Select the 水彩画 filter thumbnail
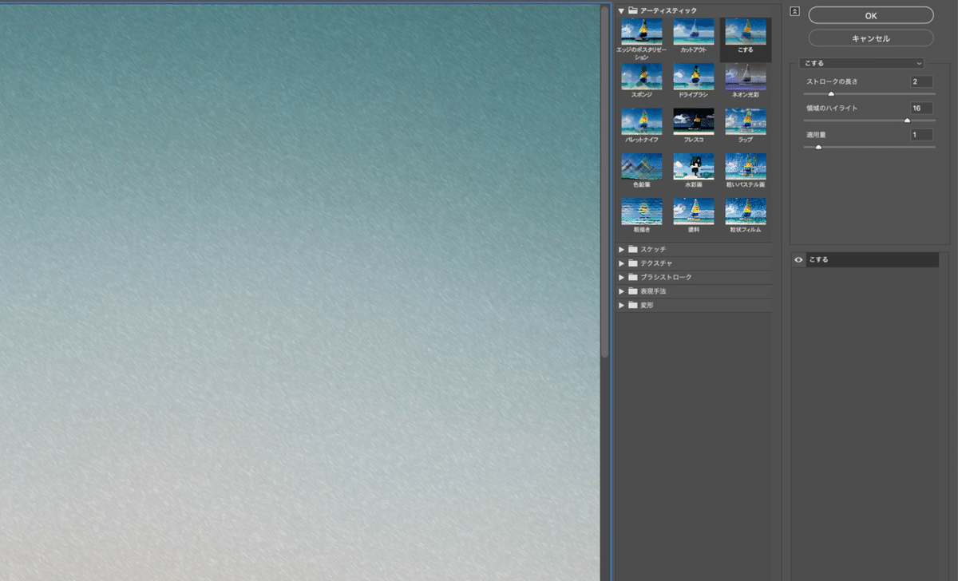This screenshot has width=958, height=581. [693, 166]
